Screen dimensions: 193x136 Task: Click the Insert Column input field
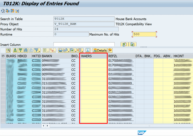(84, 45)
